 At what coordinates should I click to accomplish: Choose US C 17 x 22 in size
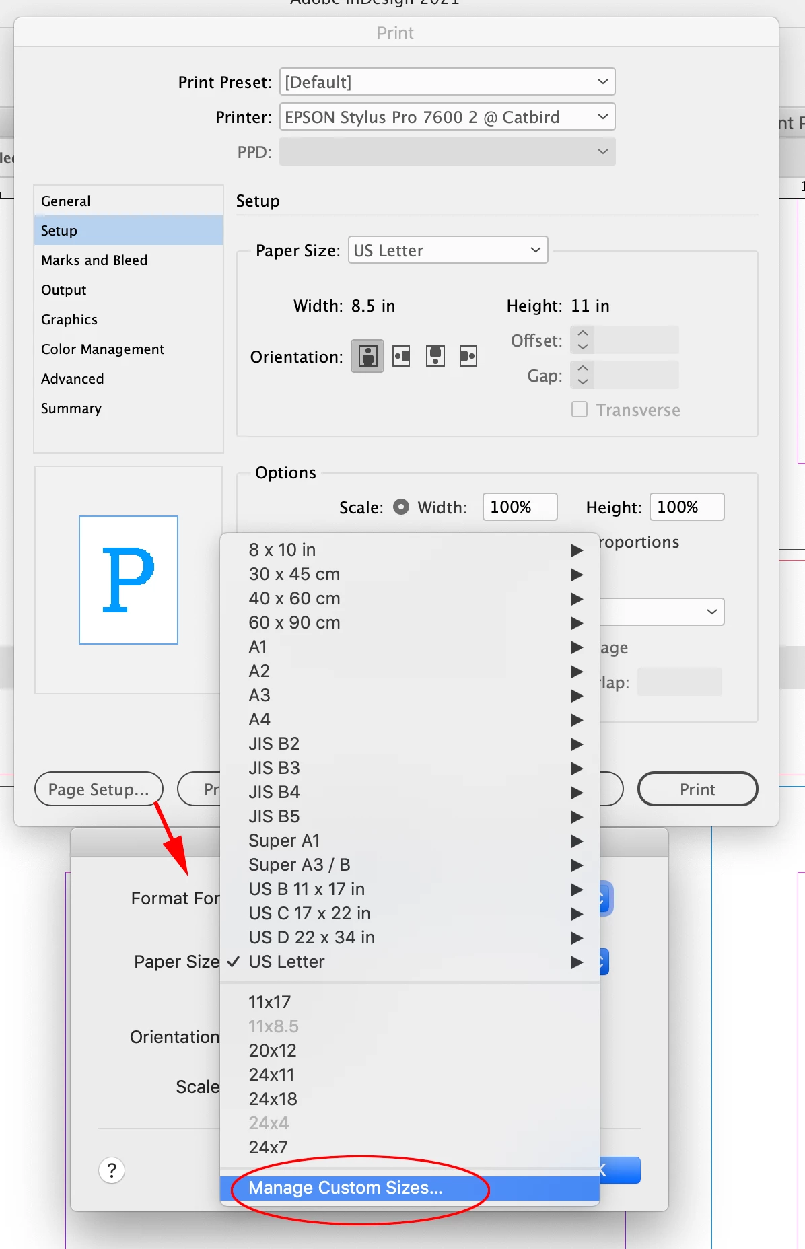(410, 913)
